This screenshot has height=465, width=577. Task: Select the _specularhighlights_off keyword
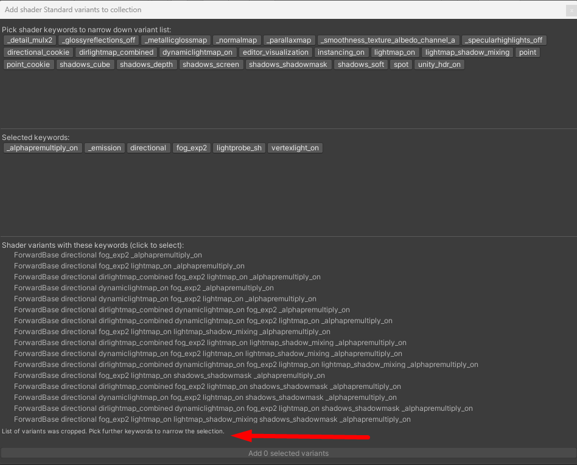tap(504, 40)
